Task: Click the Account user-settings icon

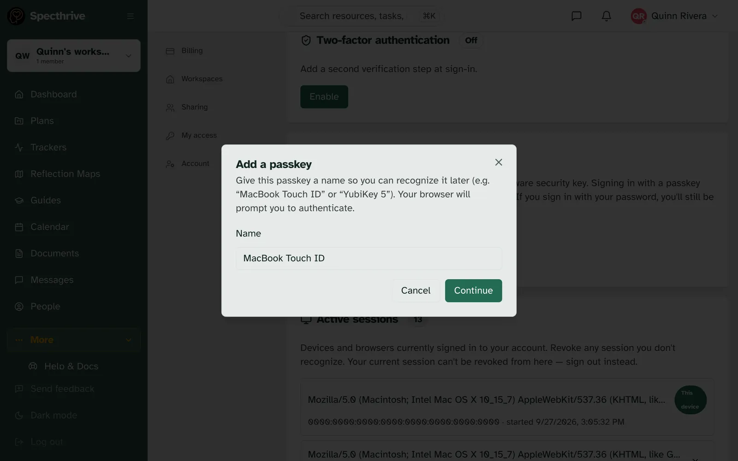Action: tap(170, 164)
